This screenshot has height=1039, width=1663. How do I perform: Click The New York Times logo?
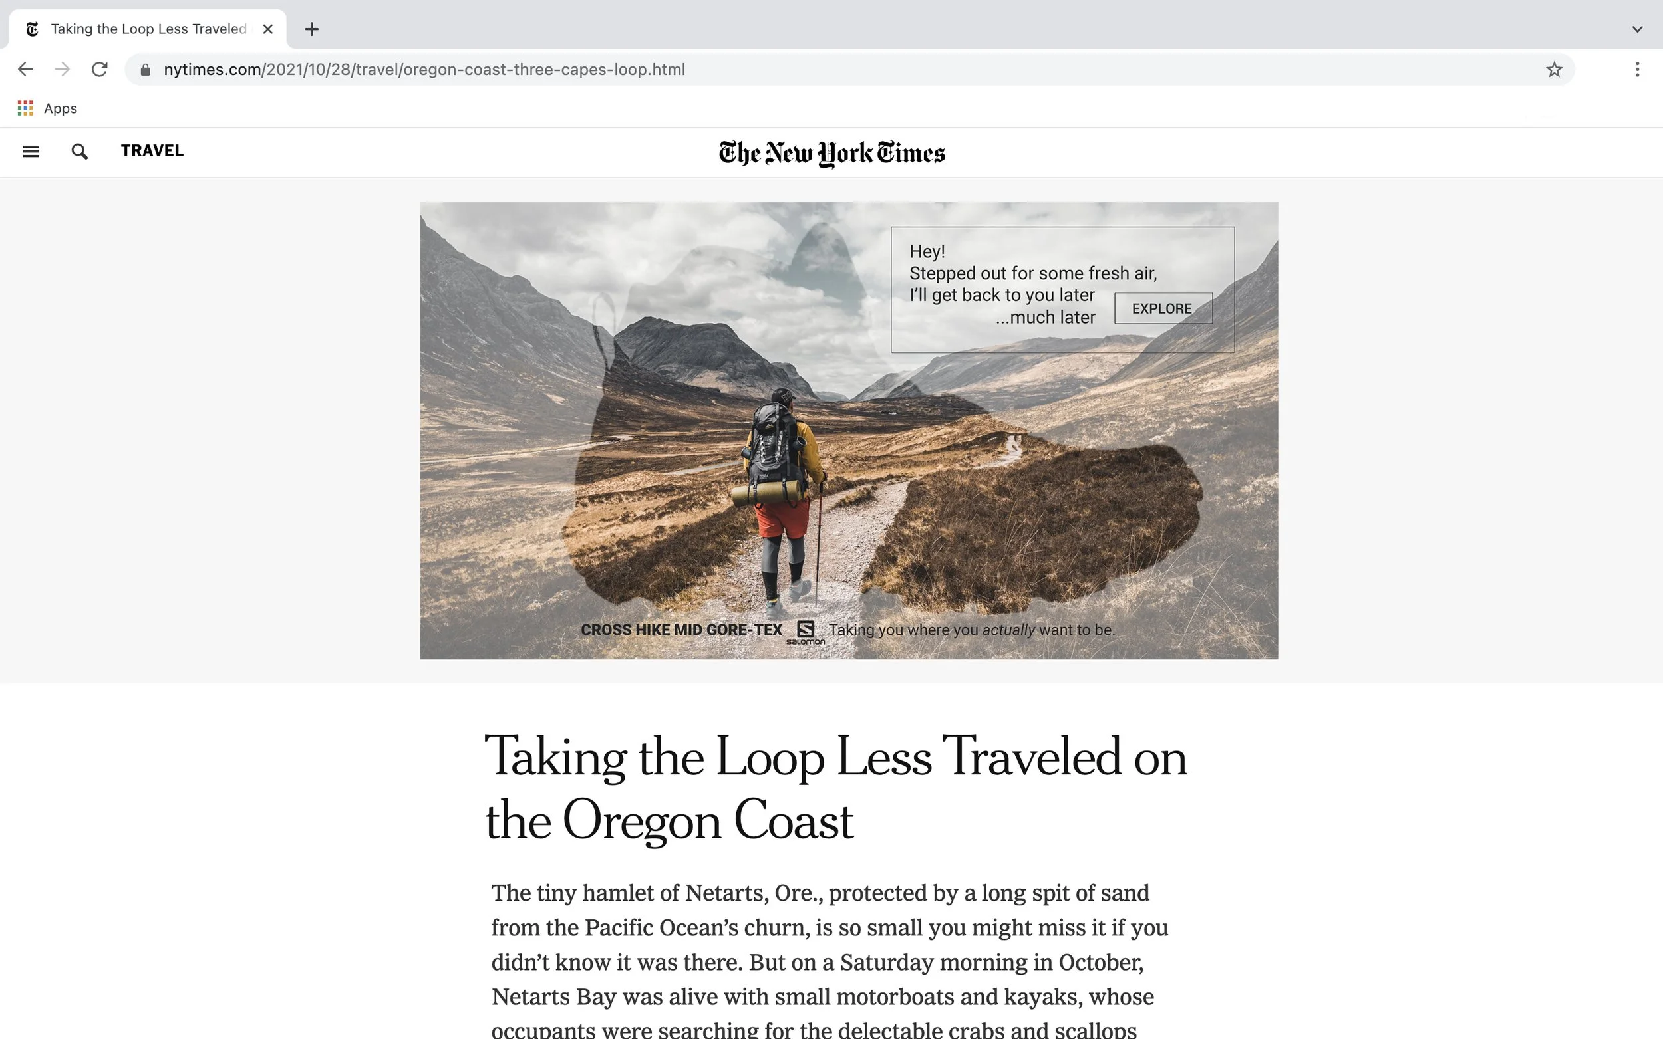[x=832, y=154]
